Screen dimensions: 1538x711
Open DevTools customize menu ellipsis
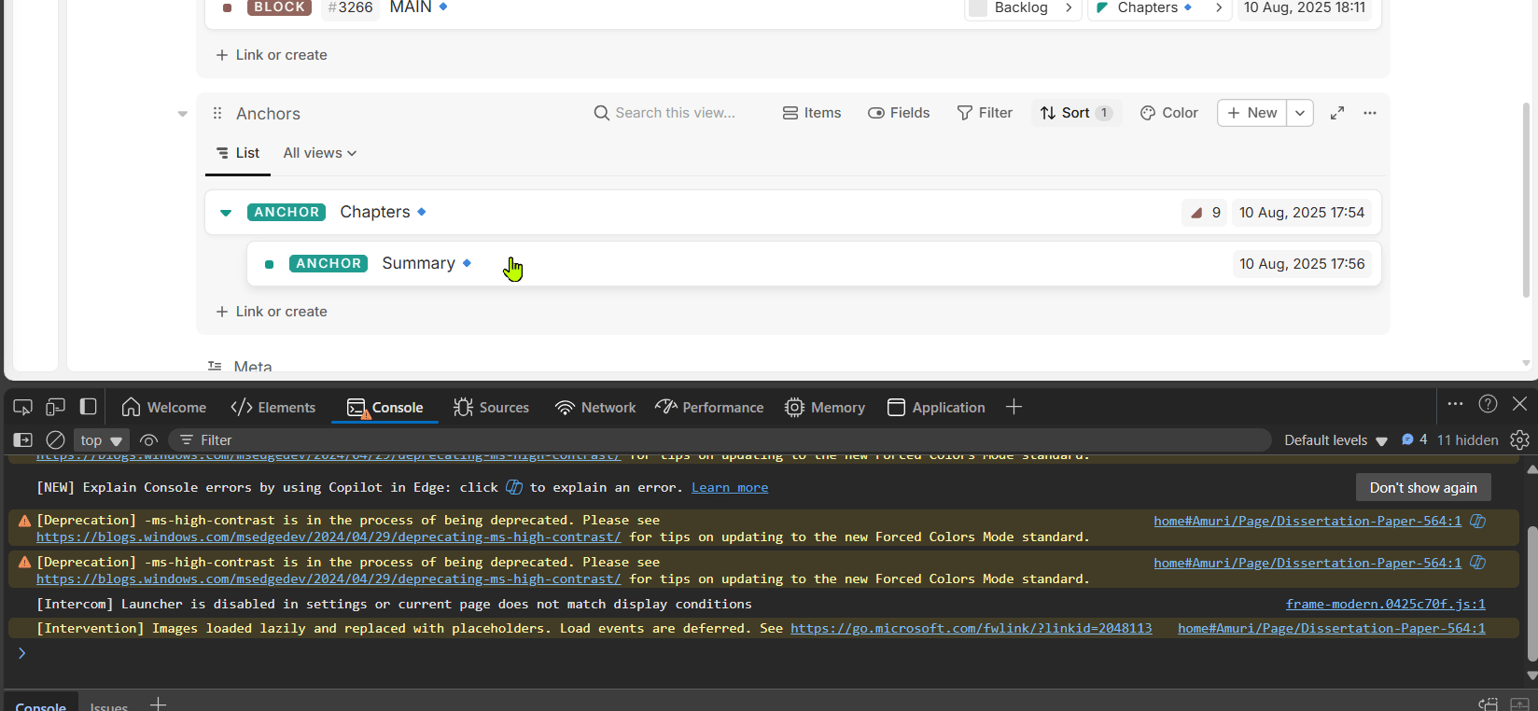point(1455,404)
